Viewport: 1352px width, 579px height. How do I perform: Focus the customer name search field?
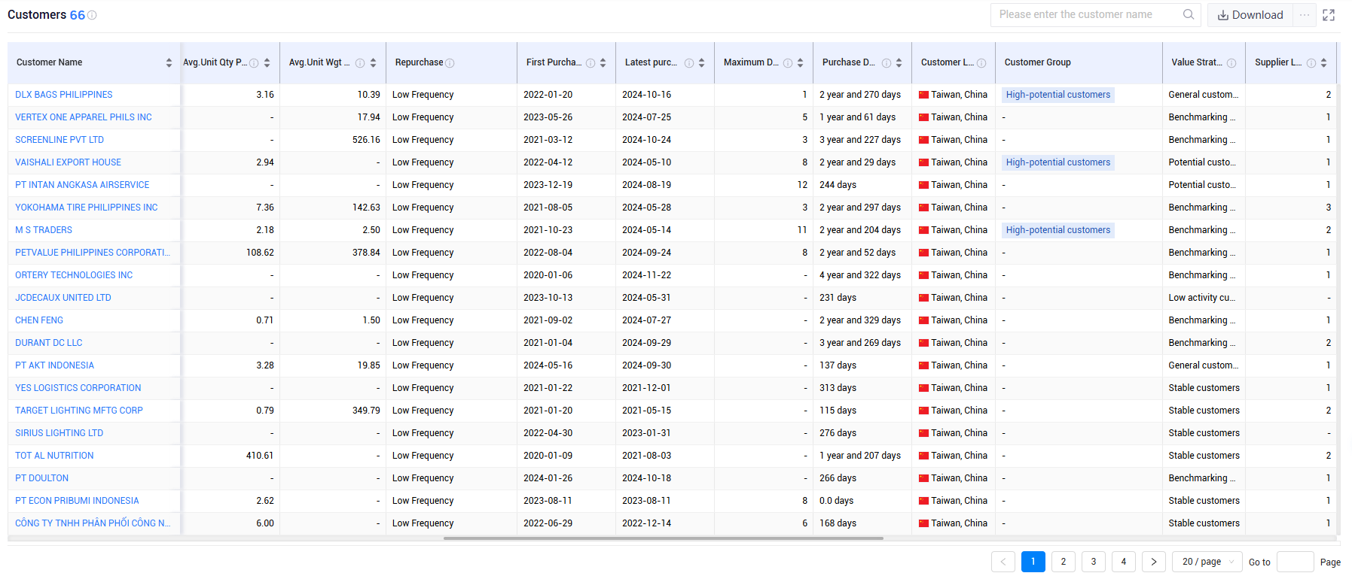[x=1088, y=14]
